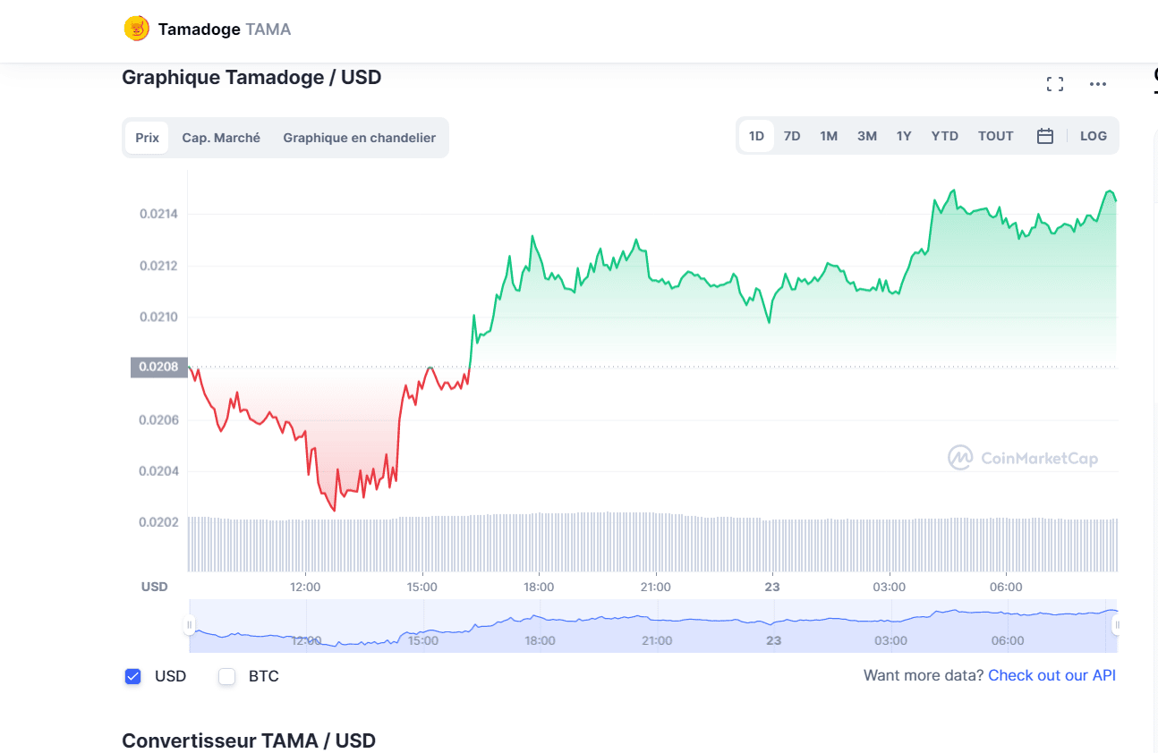Switch to the Prix tab
The width and height of the screenshot is (1158, 753).
pos(147,138)
